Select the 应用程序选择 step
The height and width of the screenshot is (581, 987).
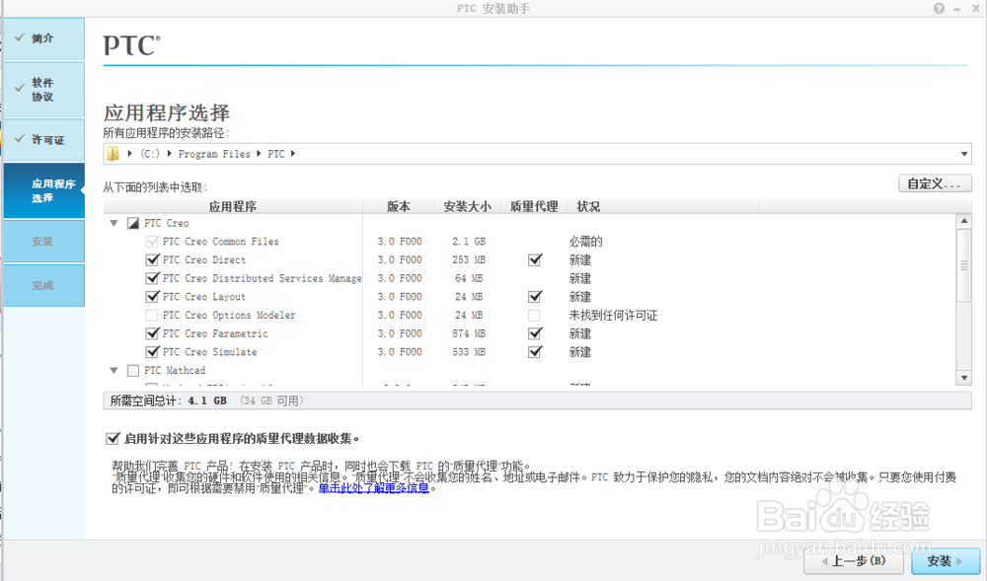(44, 190)
